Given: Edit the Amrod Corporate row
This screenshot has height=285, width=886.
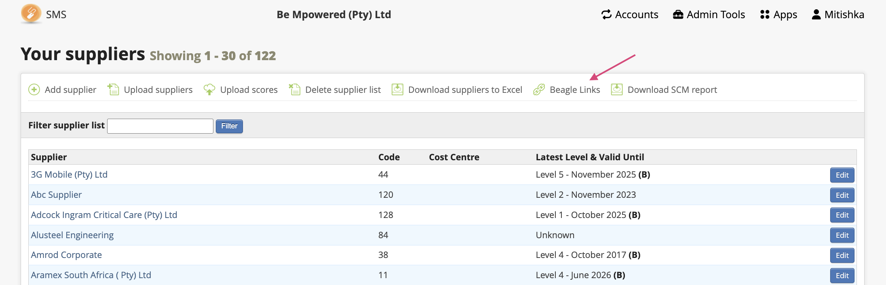Looking at the screenshot, I should tap(842, 255).
